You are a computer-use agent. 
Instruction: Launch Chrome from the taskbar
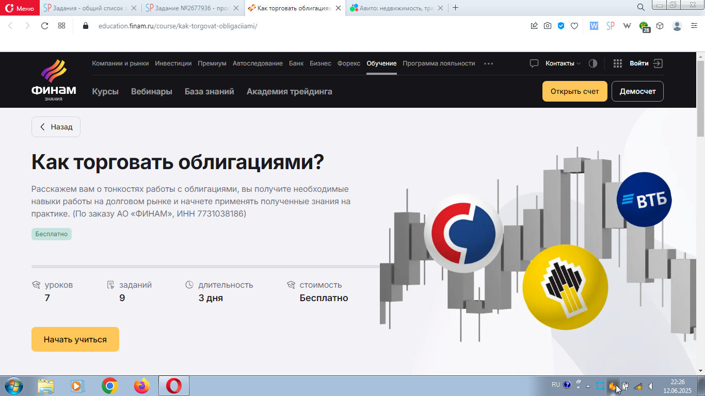tap(109, 386)
